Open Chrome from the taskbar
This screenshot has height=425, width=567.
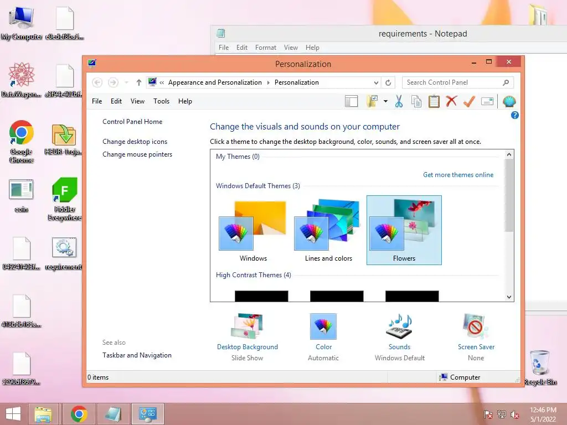[79, 414]
